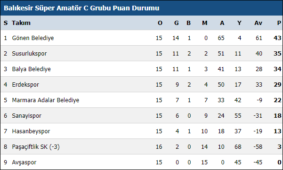Click the M losses column header
The width and height of the screenshot is (283, 170).
click(204, 23)
